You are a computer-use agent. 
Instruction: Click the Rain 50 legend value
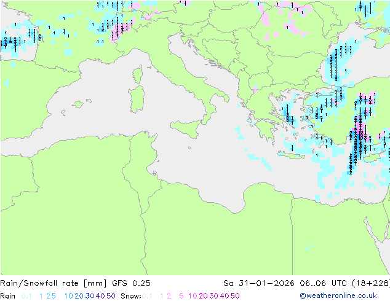pos(111,296)
